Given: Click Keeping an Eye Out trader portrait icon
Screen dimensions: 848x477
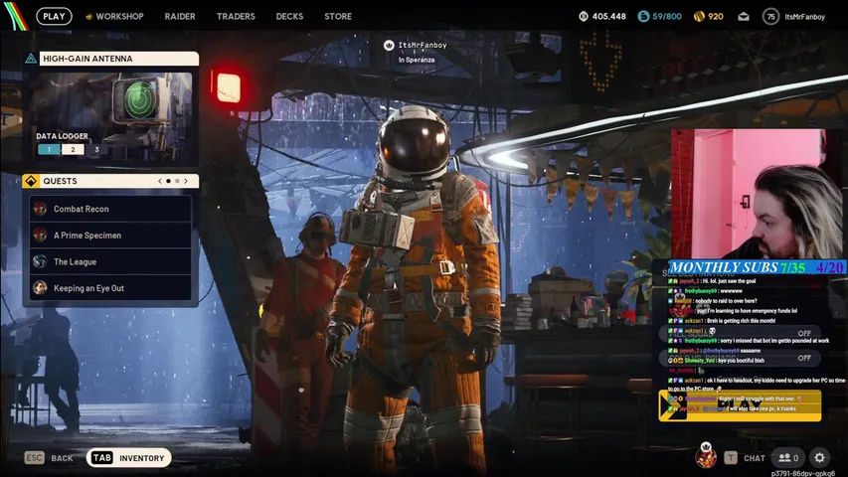Looking at the screenshot, I should tap(40, 288).
